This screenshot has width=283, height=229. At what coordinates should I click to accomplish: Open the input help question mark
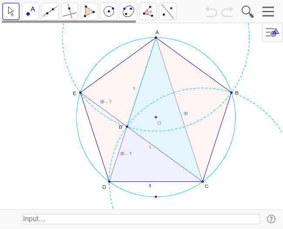[271, 219]
